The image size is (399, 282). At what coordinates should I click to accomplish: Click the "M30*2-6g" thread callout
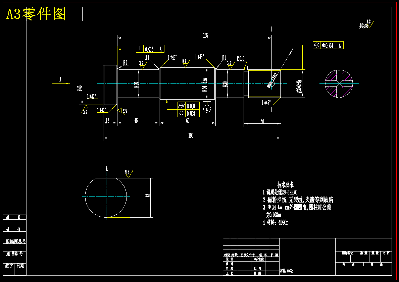pos(300,86)
